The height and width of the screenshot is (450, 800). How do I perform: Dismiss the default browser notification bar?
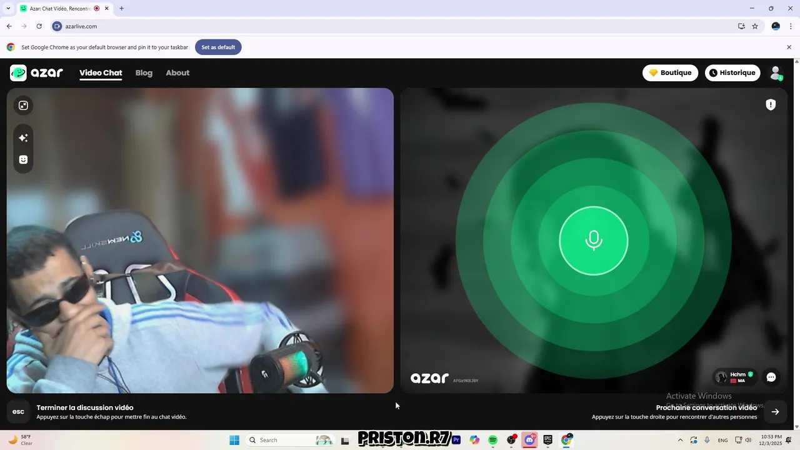(789, 47)
